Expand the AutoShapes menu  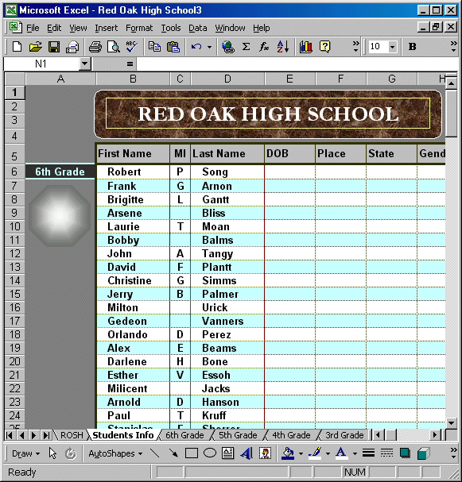coord(115,453)
